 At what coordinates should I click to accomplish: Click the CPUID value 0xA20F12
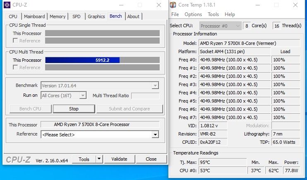213,142
